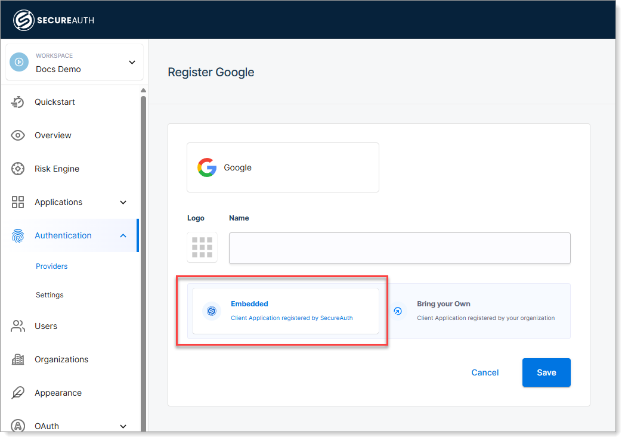The width and height of the screenshot is (625, 441).
Task: Open the workspace dropdown chevron
Action: [132, 62]
